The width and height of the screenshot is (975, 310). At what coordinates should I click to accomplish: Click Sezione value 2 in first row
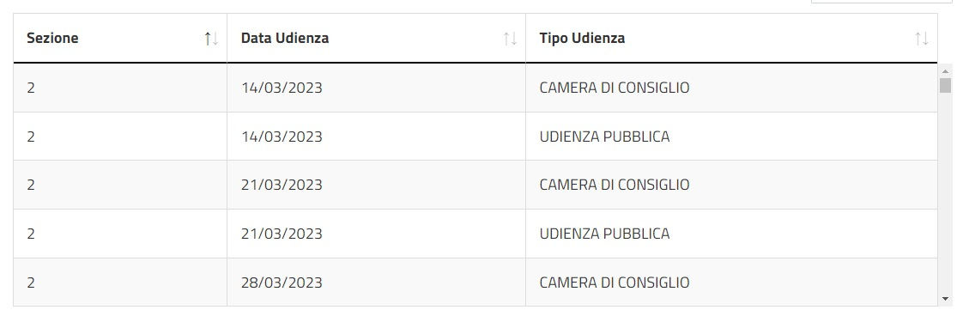tap(31, 88)
